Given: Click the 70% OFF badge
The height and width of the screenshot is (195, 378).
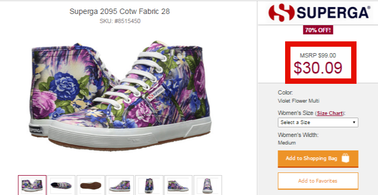Looking at the screenshot, I should (x=318, y=30).
